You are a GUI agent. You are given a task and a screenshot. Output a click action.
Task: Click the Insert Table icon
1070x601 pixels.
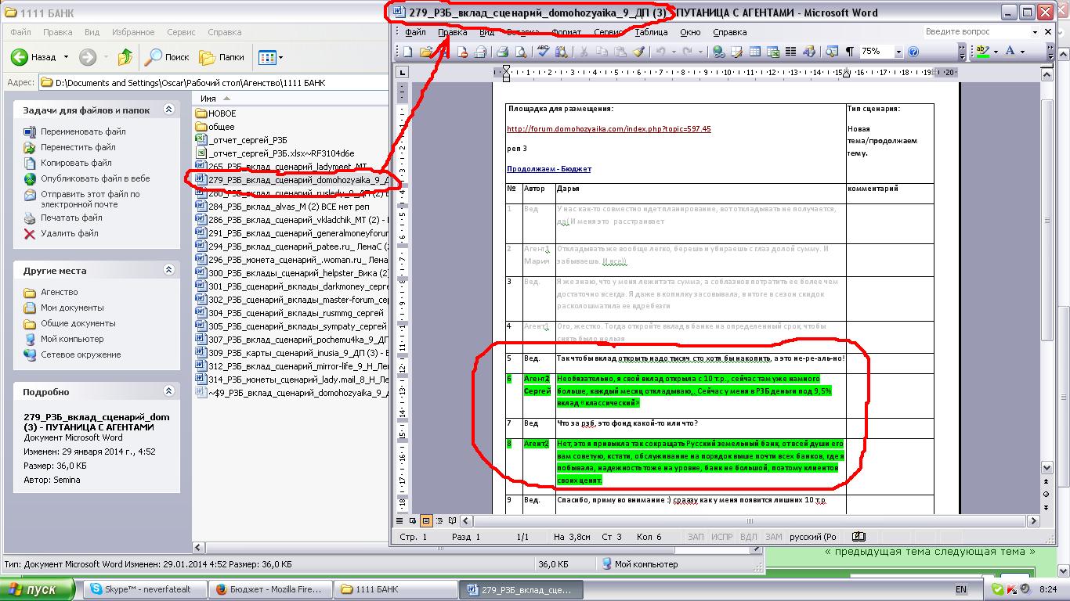tap(755, 52)
